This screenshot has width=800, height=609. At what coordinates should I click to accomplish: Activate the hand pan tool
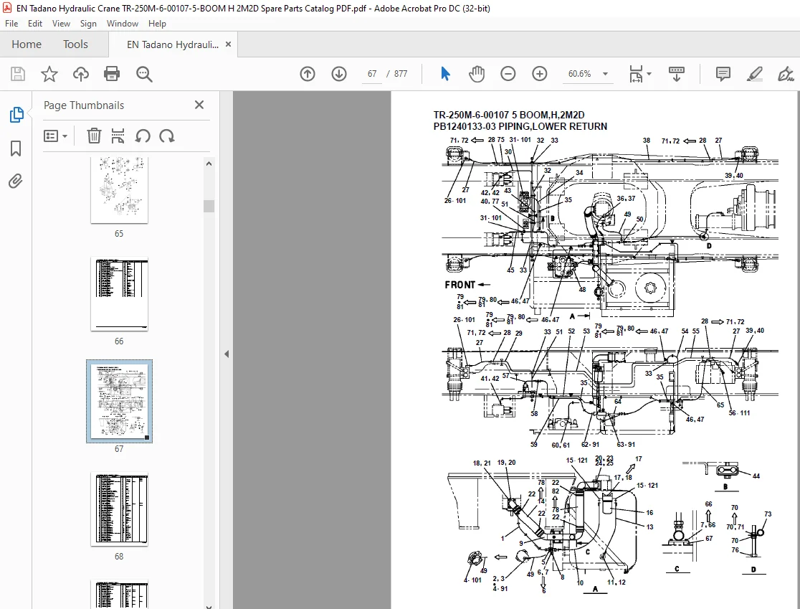click(x=477, y=74)
